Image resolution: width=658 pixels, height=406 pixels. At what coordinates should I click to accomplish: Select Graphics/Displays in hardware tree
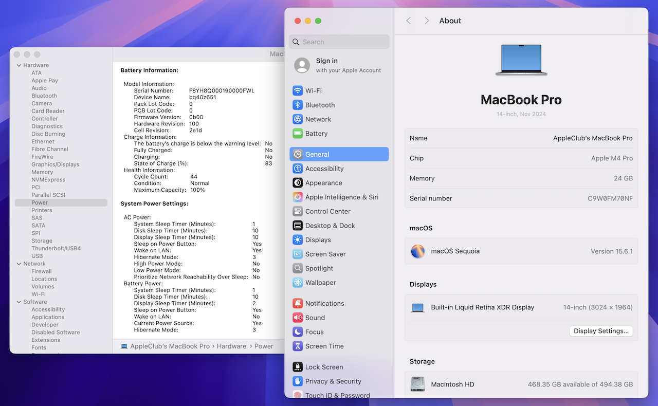point(55,164)
